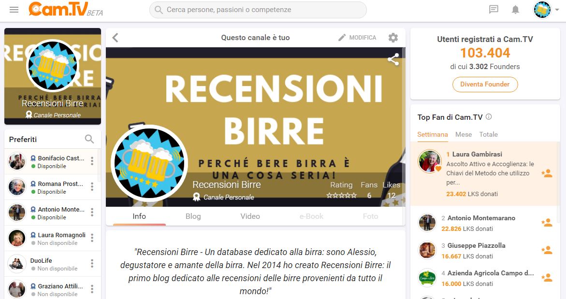Switch to the Video tab

250,216
